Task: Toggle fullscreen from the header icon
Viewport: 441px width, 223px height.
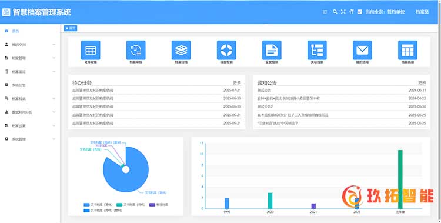Action: tap(343, 12)
